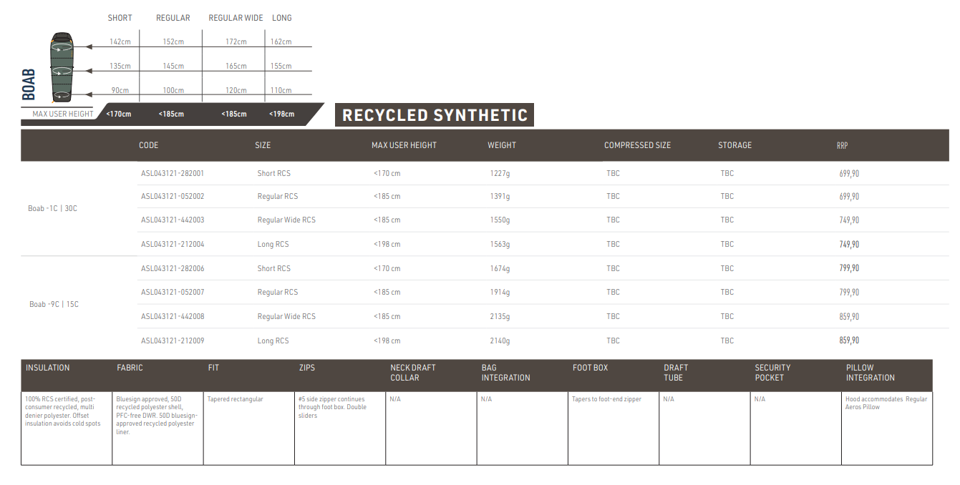Click the 155cm measurement under Long

tap(281, 67)
